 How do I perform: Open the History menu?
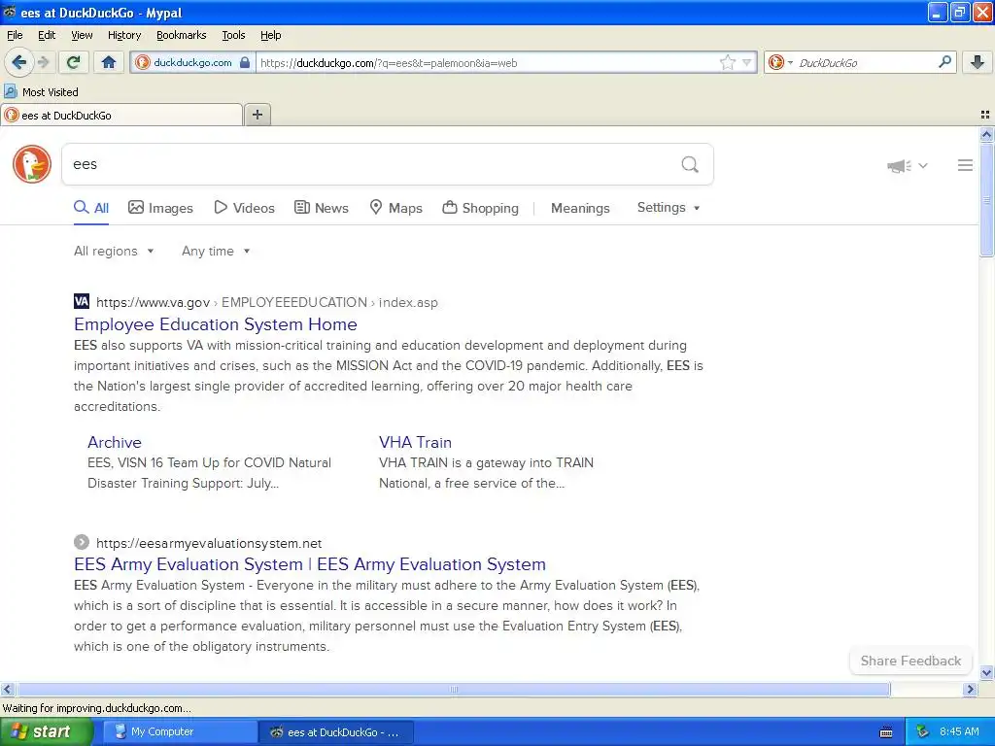124,35
